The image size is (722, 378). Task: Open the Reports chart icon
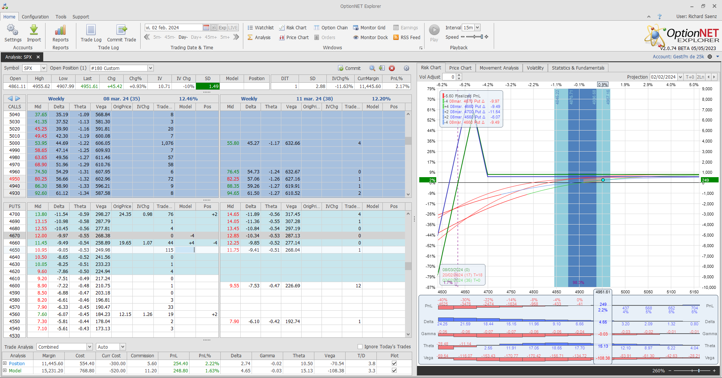60,30
